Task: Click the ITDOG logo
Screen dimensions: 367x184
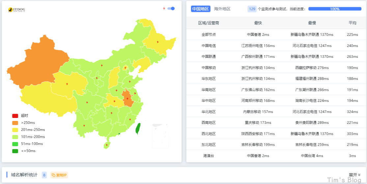Action: coord(16,10)
